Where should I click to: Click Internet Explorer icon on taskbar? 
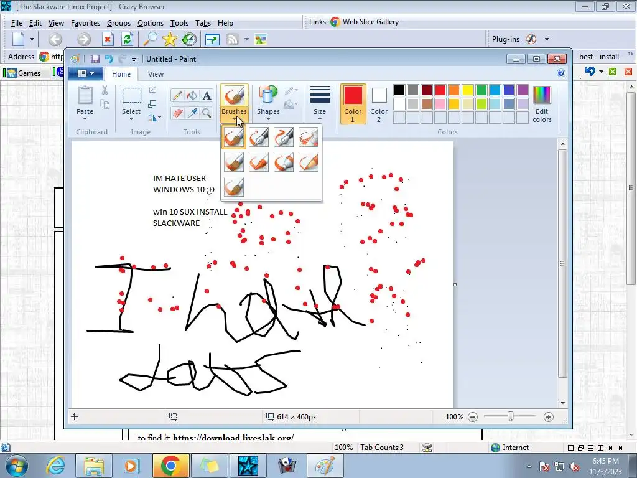click(x=55, y=466)
